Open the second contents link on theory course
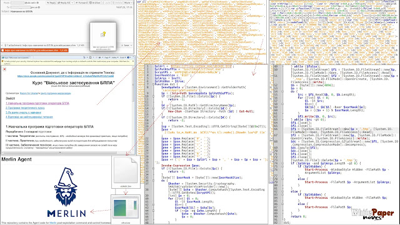The height and width of the screenshot is (225, 400). (x=25, y=108)
